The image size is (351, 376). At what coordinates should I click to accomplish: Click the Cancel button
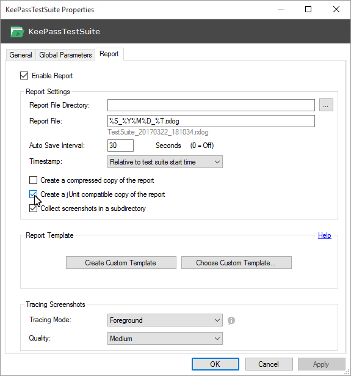pos(269,364)
